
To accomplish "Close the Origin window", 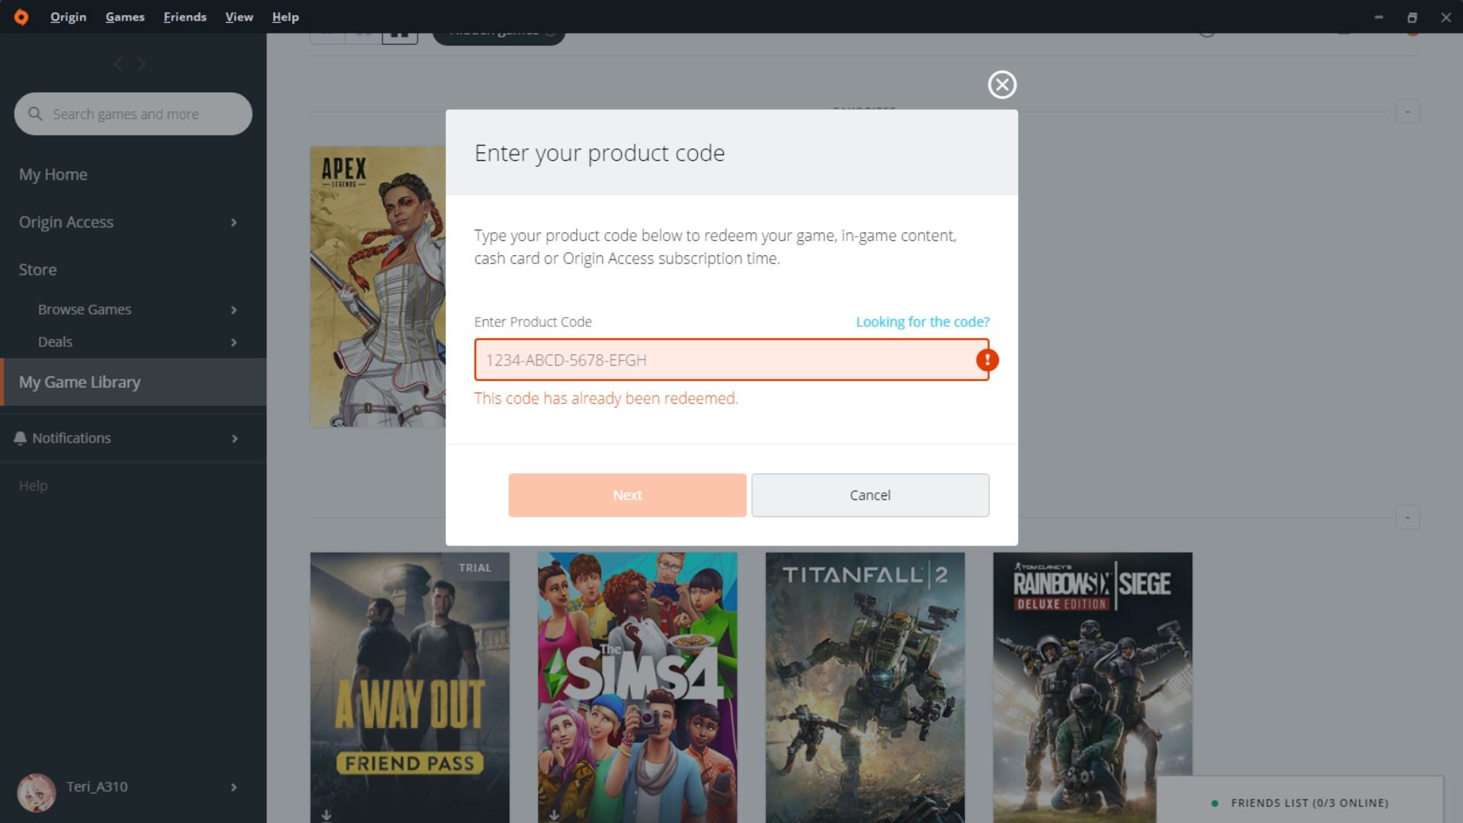I will (x=1445, y=17).
